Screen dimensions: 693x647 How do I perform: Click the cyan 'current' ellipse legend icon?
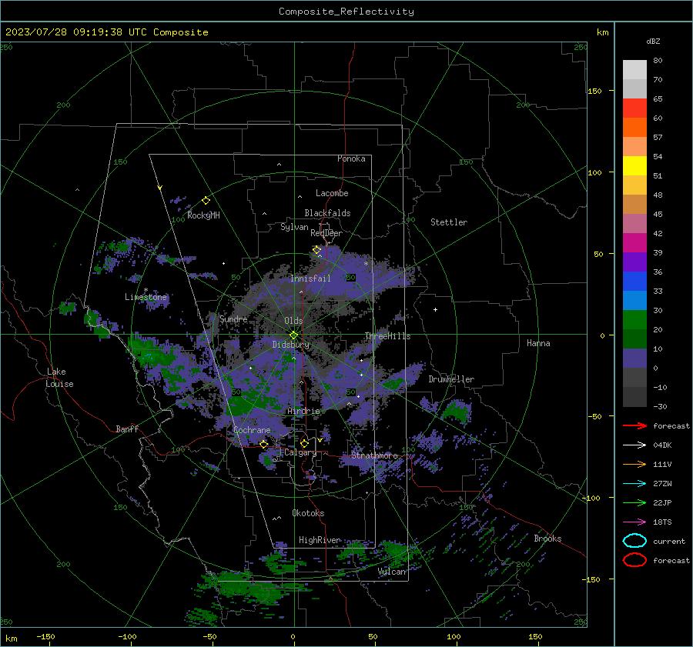634,541
